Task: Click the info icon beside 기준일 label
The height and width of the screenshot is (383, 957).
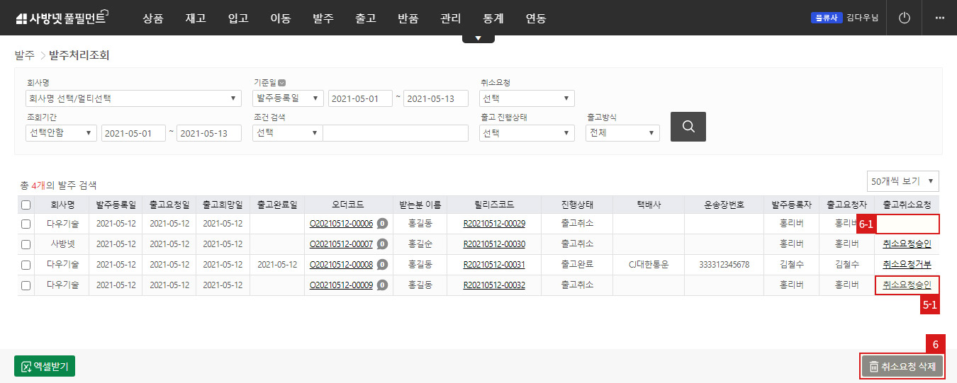Action: pos(281,83)
